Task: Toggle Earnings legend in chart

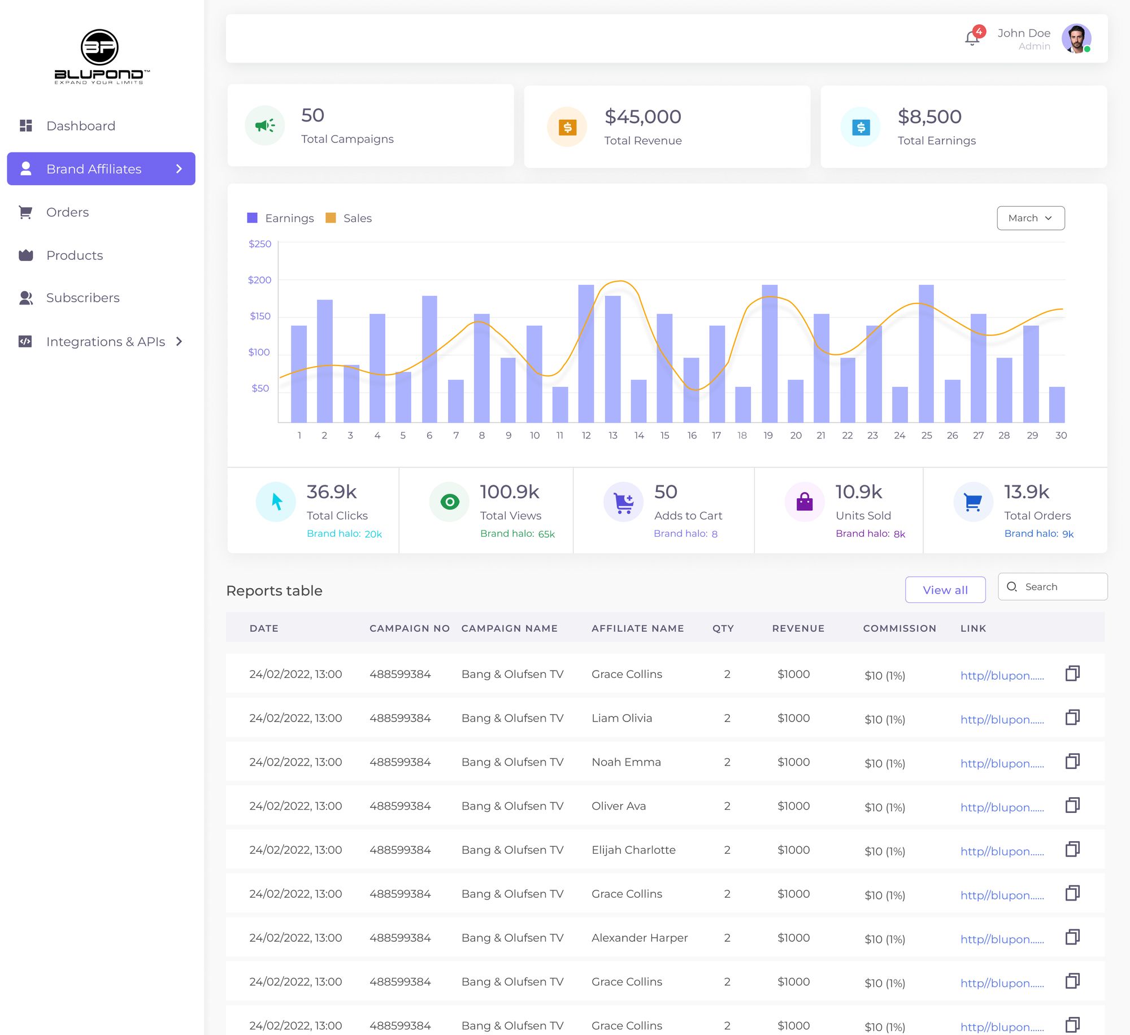Action: point(281,218)
